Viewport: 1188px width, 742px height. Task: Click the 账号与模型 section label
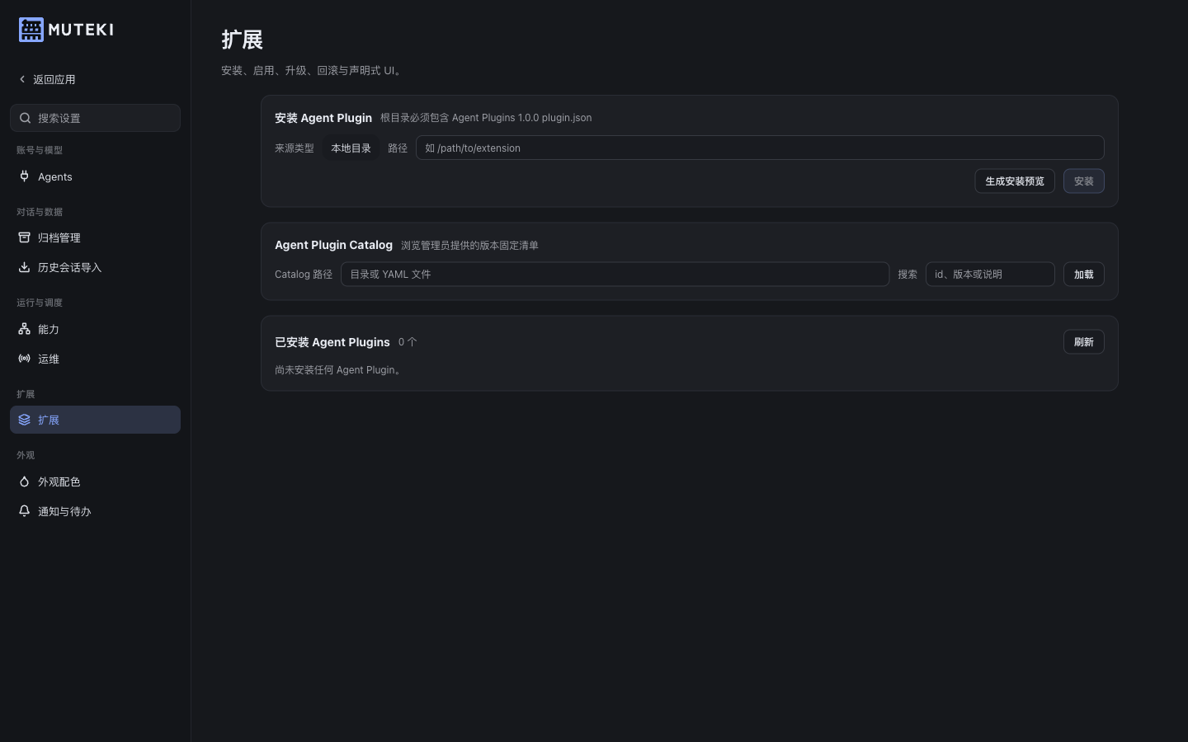click(40, 150)
